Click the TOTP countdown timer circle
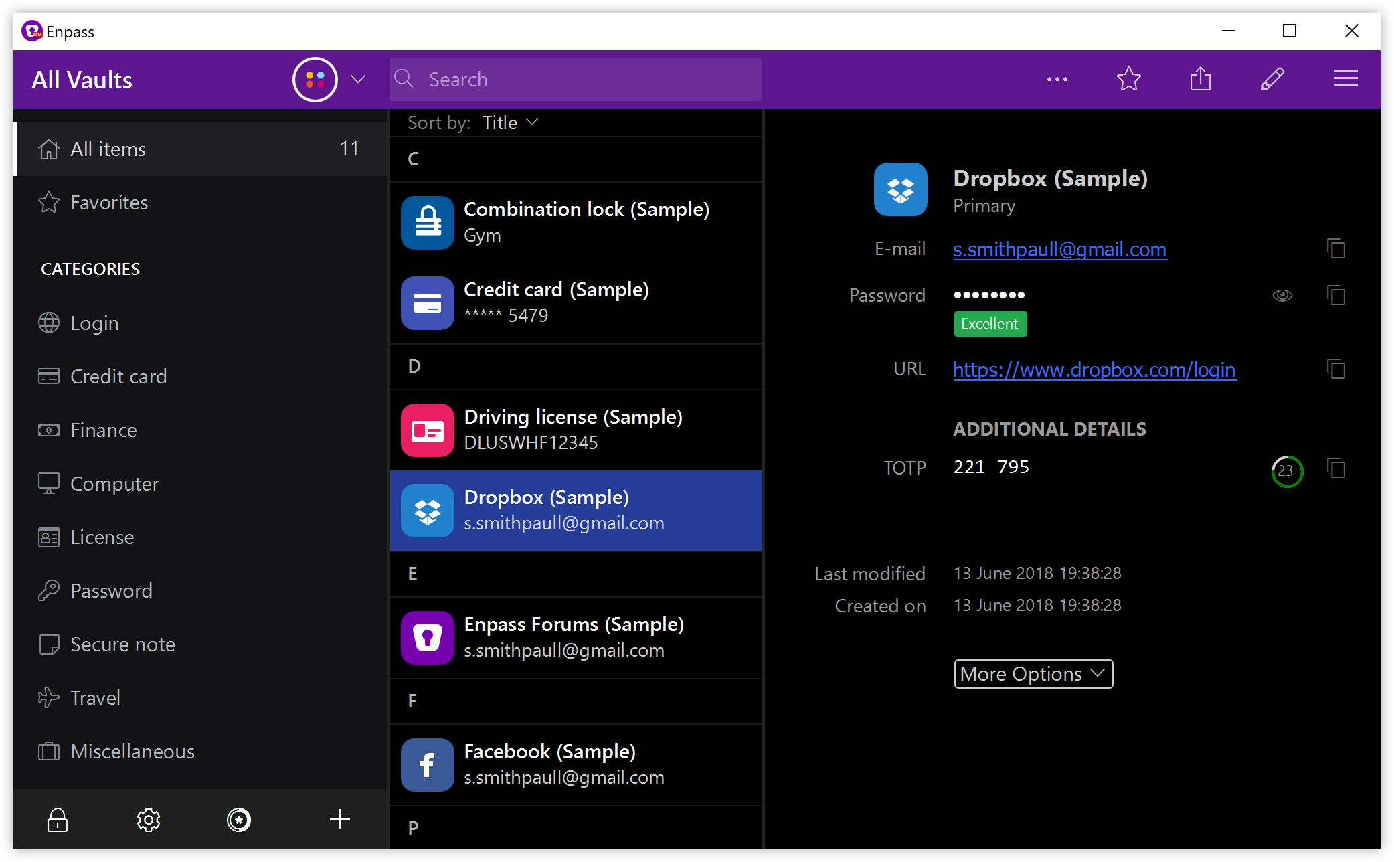The width and height of the screenshot is (1394, 862). (1286, 471)
